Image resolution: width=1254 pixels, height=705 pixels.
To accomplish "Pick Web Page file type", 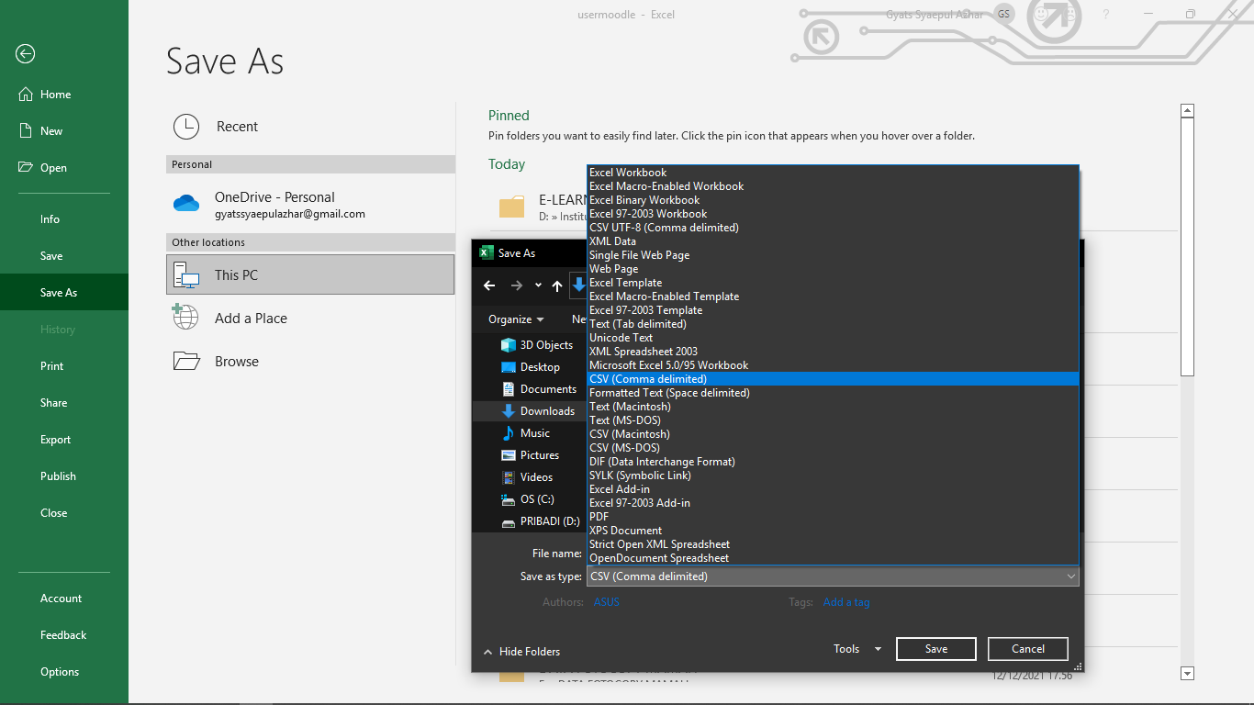I will click(x=833, y=269).
